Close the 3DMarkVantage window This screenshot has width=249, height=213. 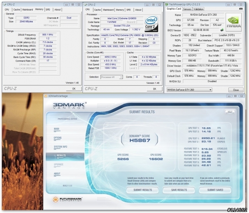point(242,96)
